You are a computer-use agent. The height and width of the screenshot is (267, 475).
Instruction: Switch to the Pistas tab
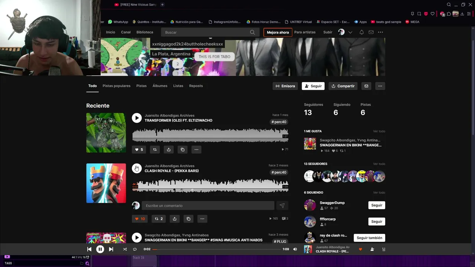(141, 86)
